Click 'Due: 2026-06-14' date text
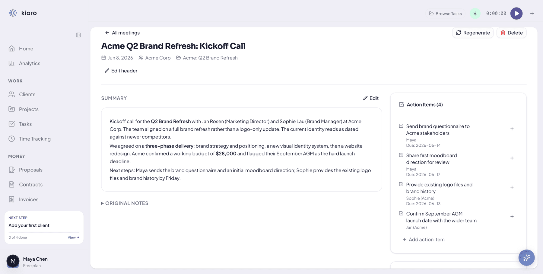Screen dimensions: 543x274 click(x=423, y=145)
